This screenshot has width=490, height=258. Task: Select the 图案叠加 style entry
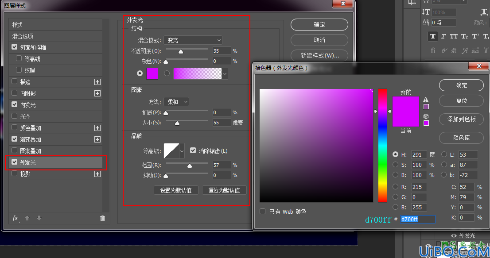tap(56, 151)
